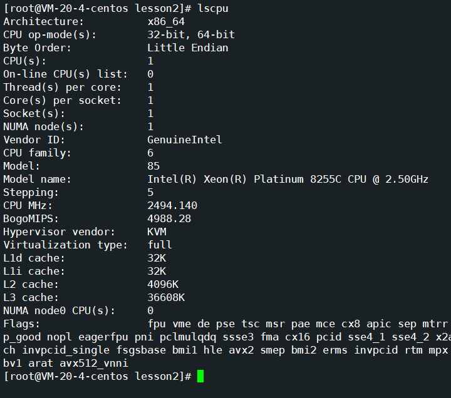Click the Model value 85

click(x=154, y=166)
